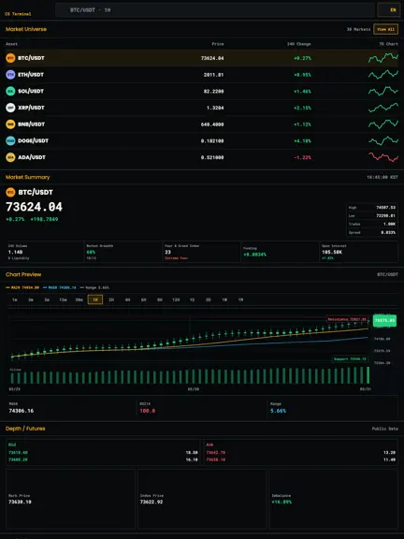The width and height of the screenshot is (404, 539).
Task: Select the 15m chart timeframe
Action: (x=63, y=299)
